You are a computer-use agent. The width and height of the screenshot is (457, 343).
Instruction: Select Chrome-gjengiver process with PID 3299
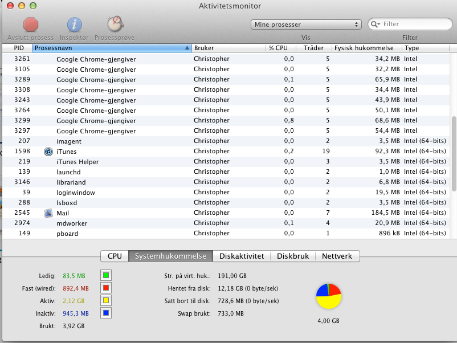(x=226, y=120)
